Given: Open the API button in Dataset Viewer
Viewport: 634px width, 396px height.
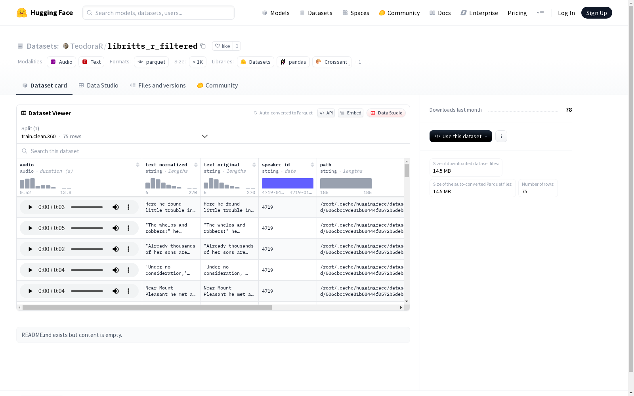Looking at the screenshot, I should pos(326,113).
